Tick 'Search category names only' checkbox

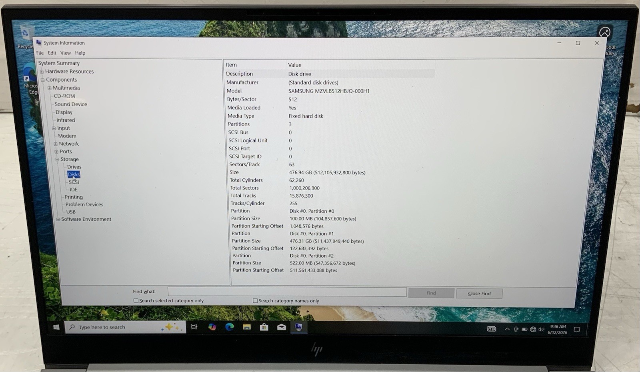[x=255, y=300]
